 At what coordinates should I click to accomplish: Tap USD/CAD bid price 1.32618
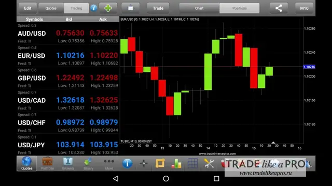(70, 100)
